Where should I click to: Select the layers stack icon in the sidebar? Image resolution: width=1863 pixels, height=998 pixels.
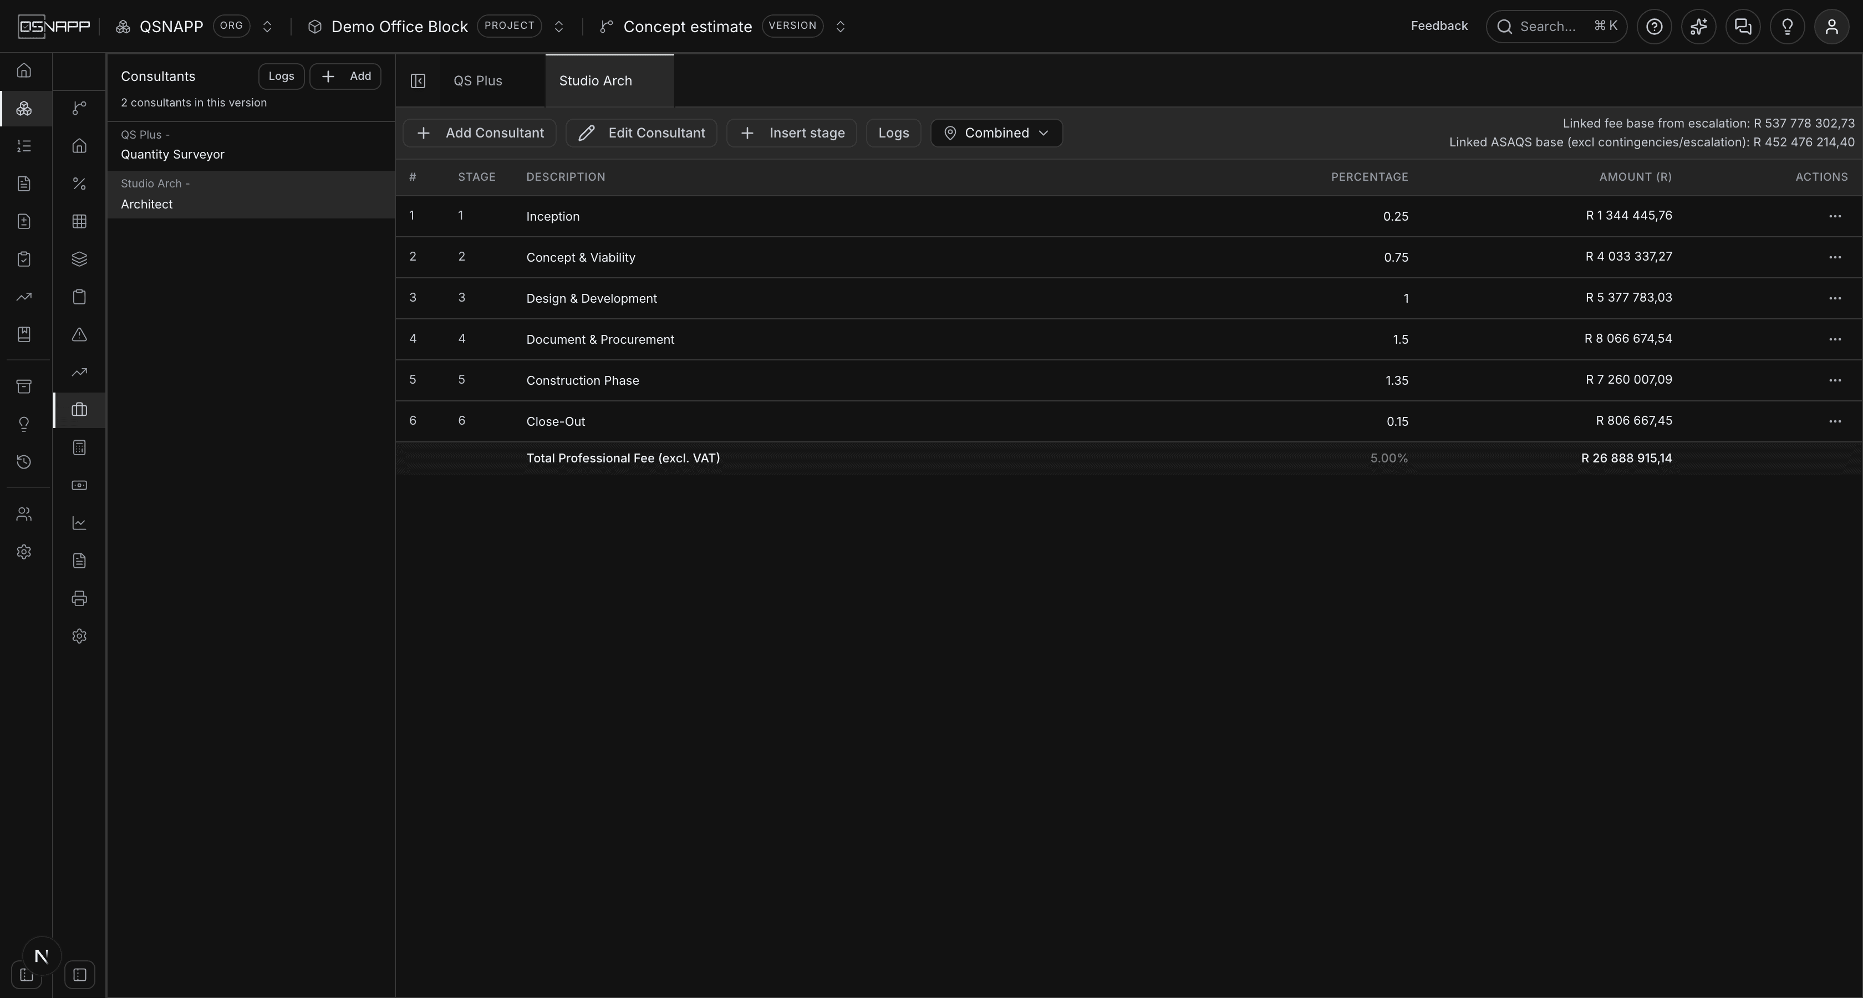tap(79, 259)
